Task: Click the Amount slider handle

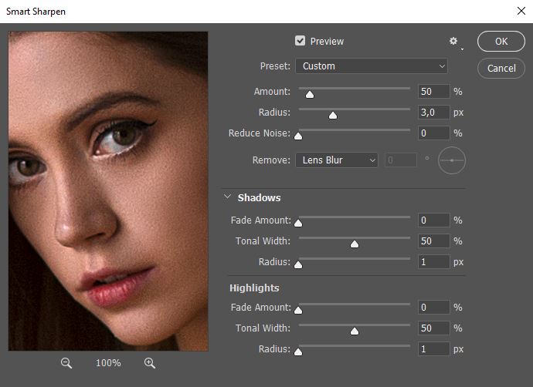Action: [310, 95]
